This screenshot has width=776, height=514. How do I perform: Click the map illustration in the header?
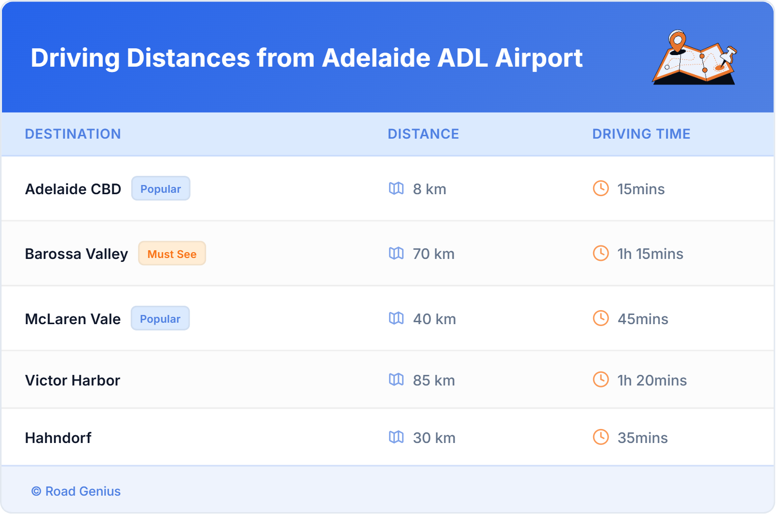(694, 58)
